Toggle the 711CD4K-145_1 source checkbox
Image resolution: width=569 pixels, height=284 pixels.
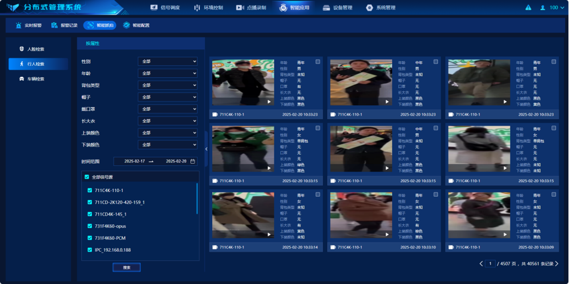pos(90,214)
